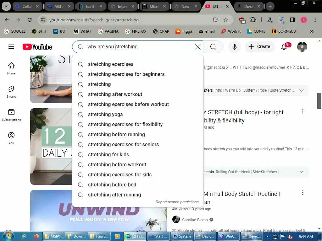
Task: Open the Caroline Girvan channel link
Action: [x=195, y=220]
